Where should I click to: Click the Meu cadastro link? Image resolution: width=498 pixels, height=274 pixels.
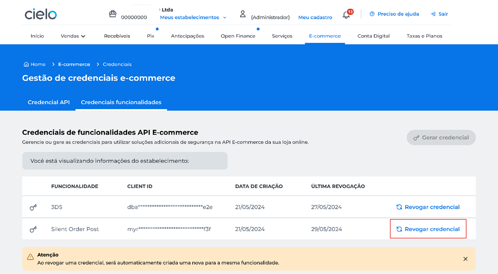click(x=315, y=17)
